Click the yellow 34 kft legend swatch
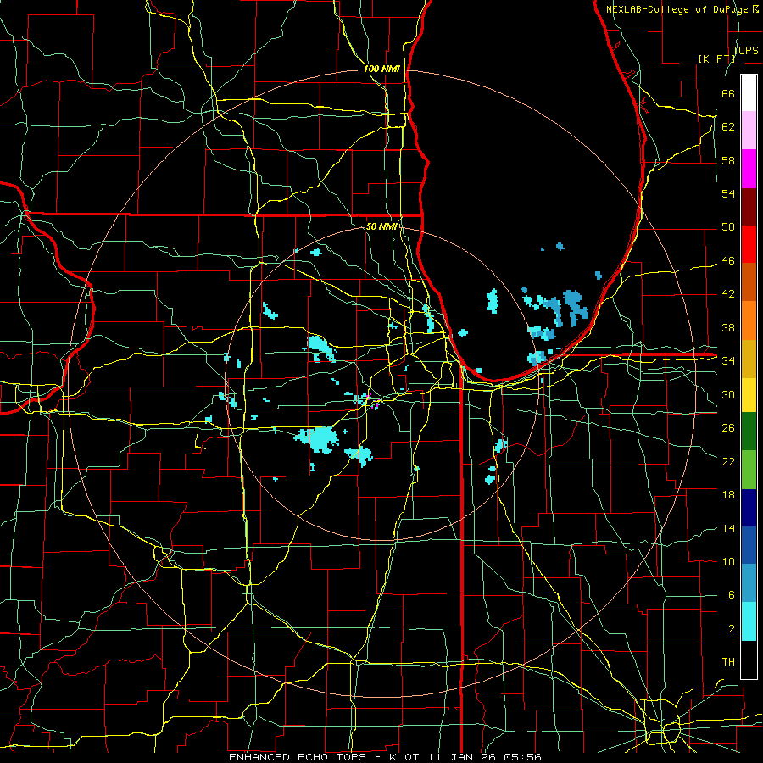Image resolution: width=763 pixels, height=763 pixels. coord(749,395)
